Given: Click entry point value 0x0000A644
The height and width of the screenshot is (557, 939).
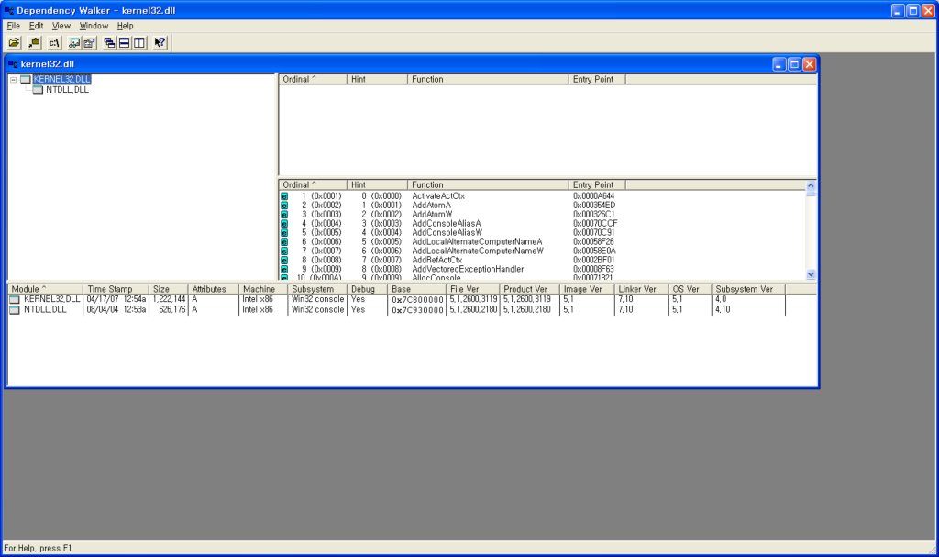Looking at the screenshot, I should point(593,196).
